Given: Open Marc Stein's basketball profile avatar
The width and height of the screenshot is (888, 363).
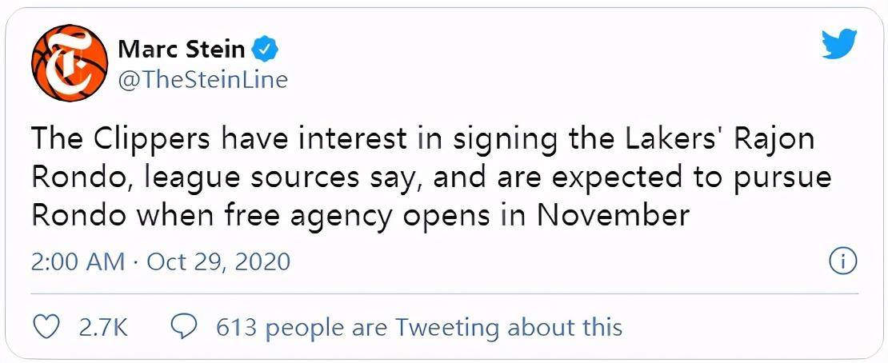Looking at the screenshot, I should click(x=70, y=62).
